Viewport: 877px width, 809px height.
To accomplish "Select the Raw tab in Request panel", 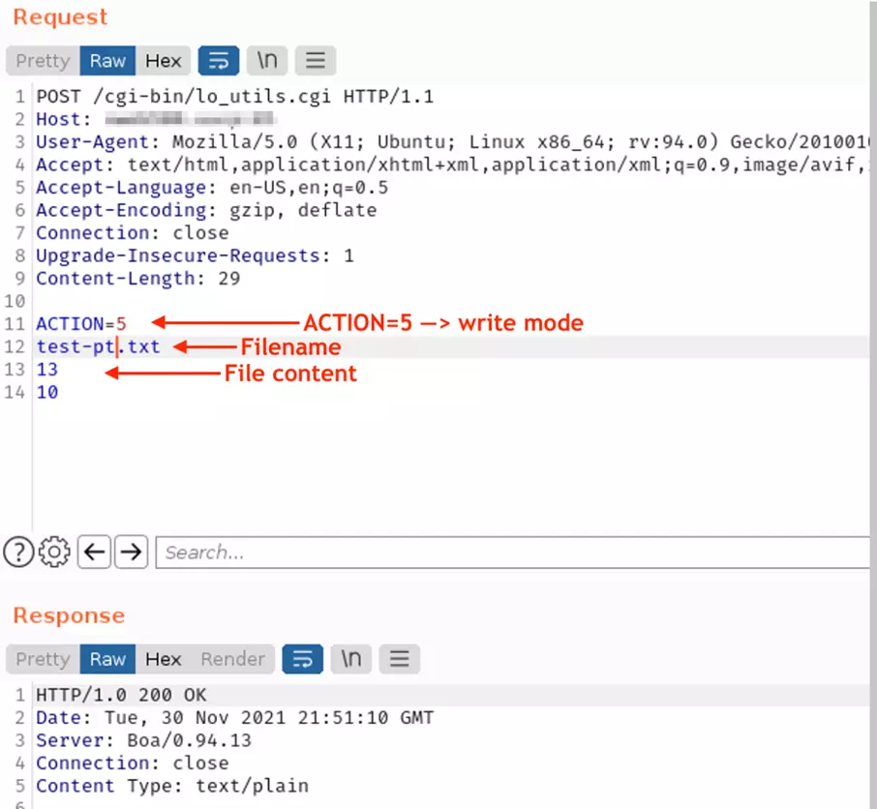I will 107,60.
